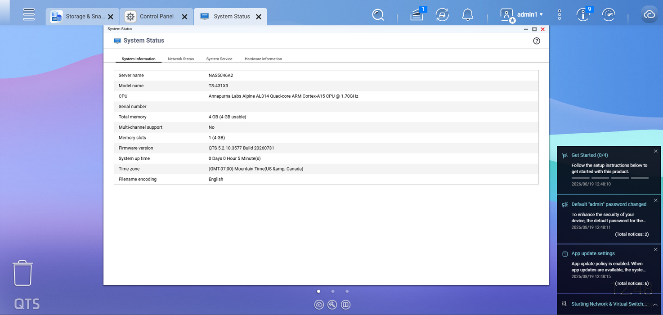Open the search magnifier in top bar
The height and width of the screenshot is (315, 663).
[378, 15]
